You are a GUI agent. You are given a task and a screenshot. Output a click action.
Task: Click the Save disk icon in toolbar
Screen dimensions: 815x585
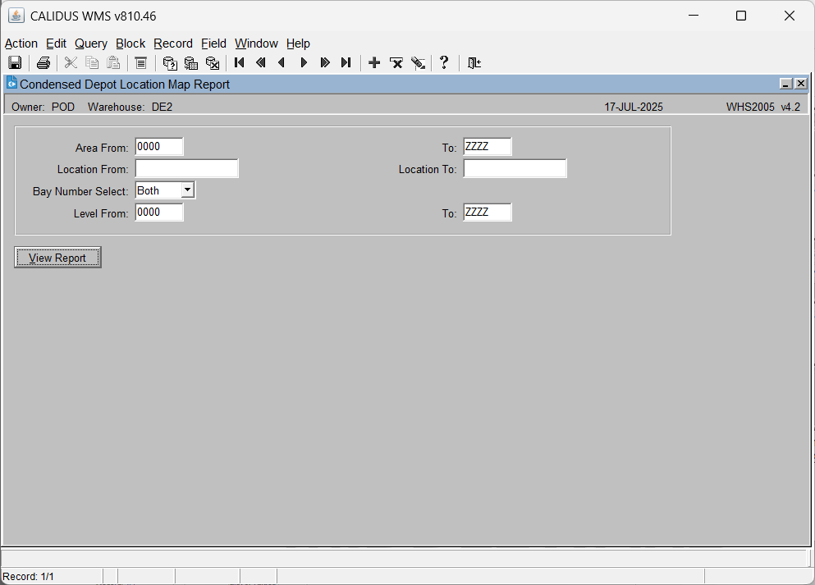click(x=15, y=63)
